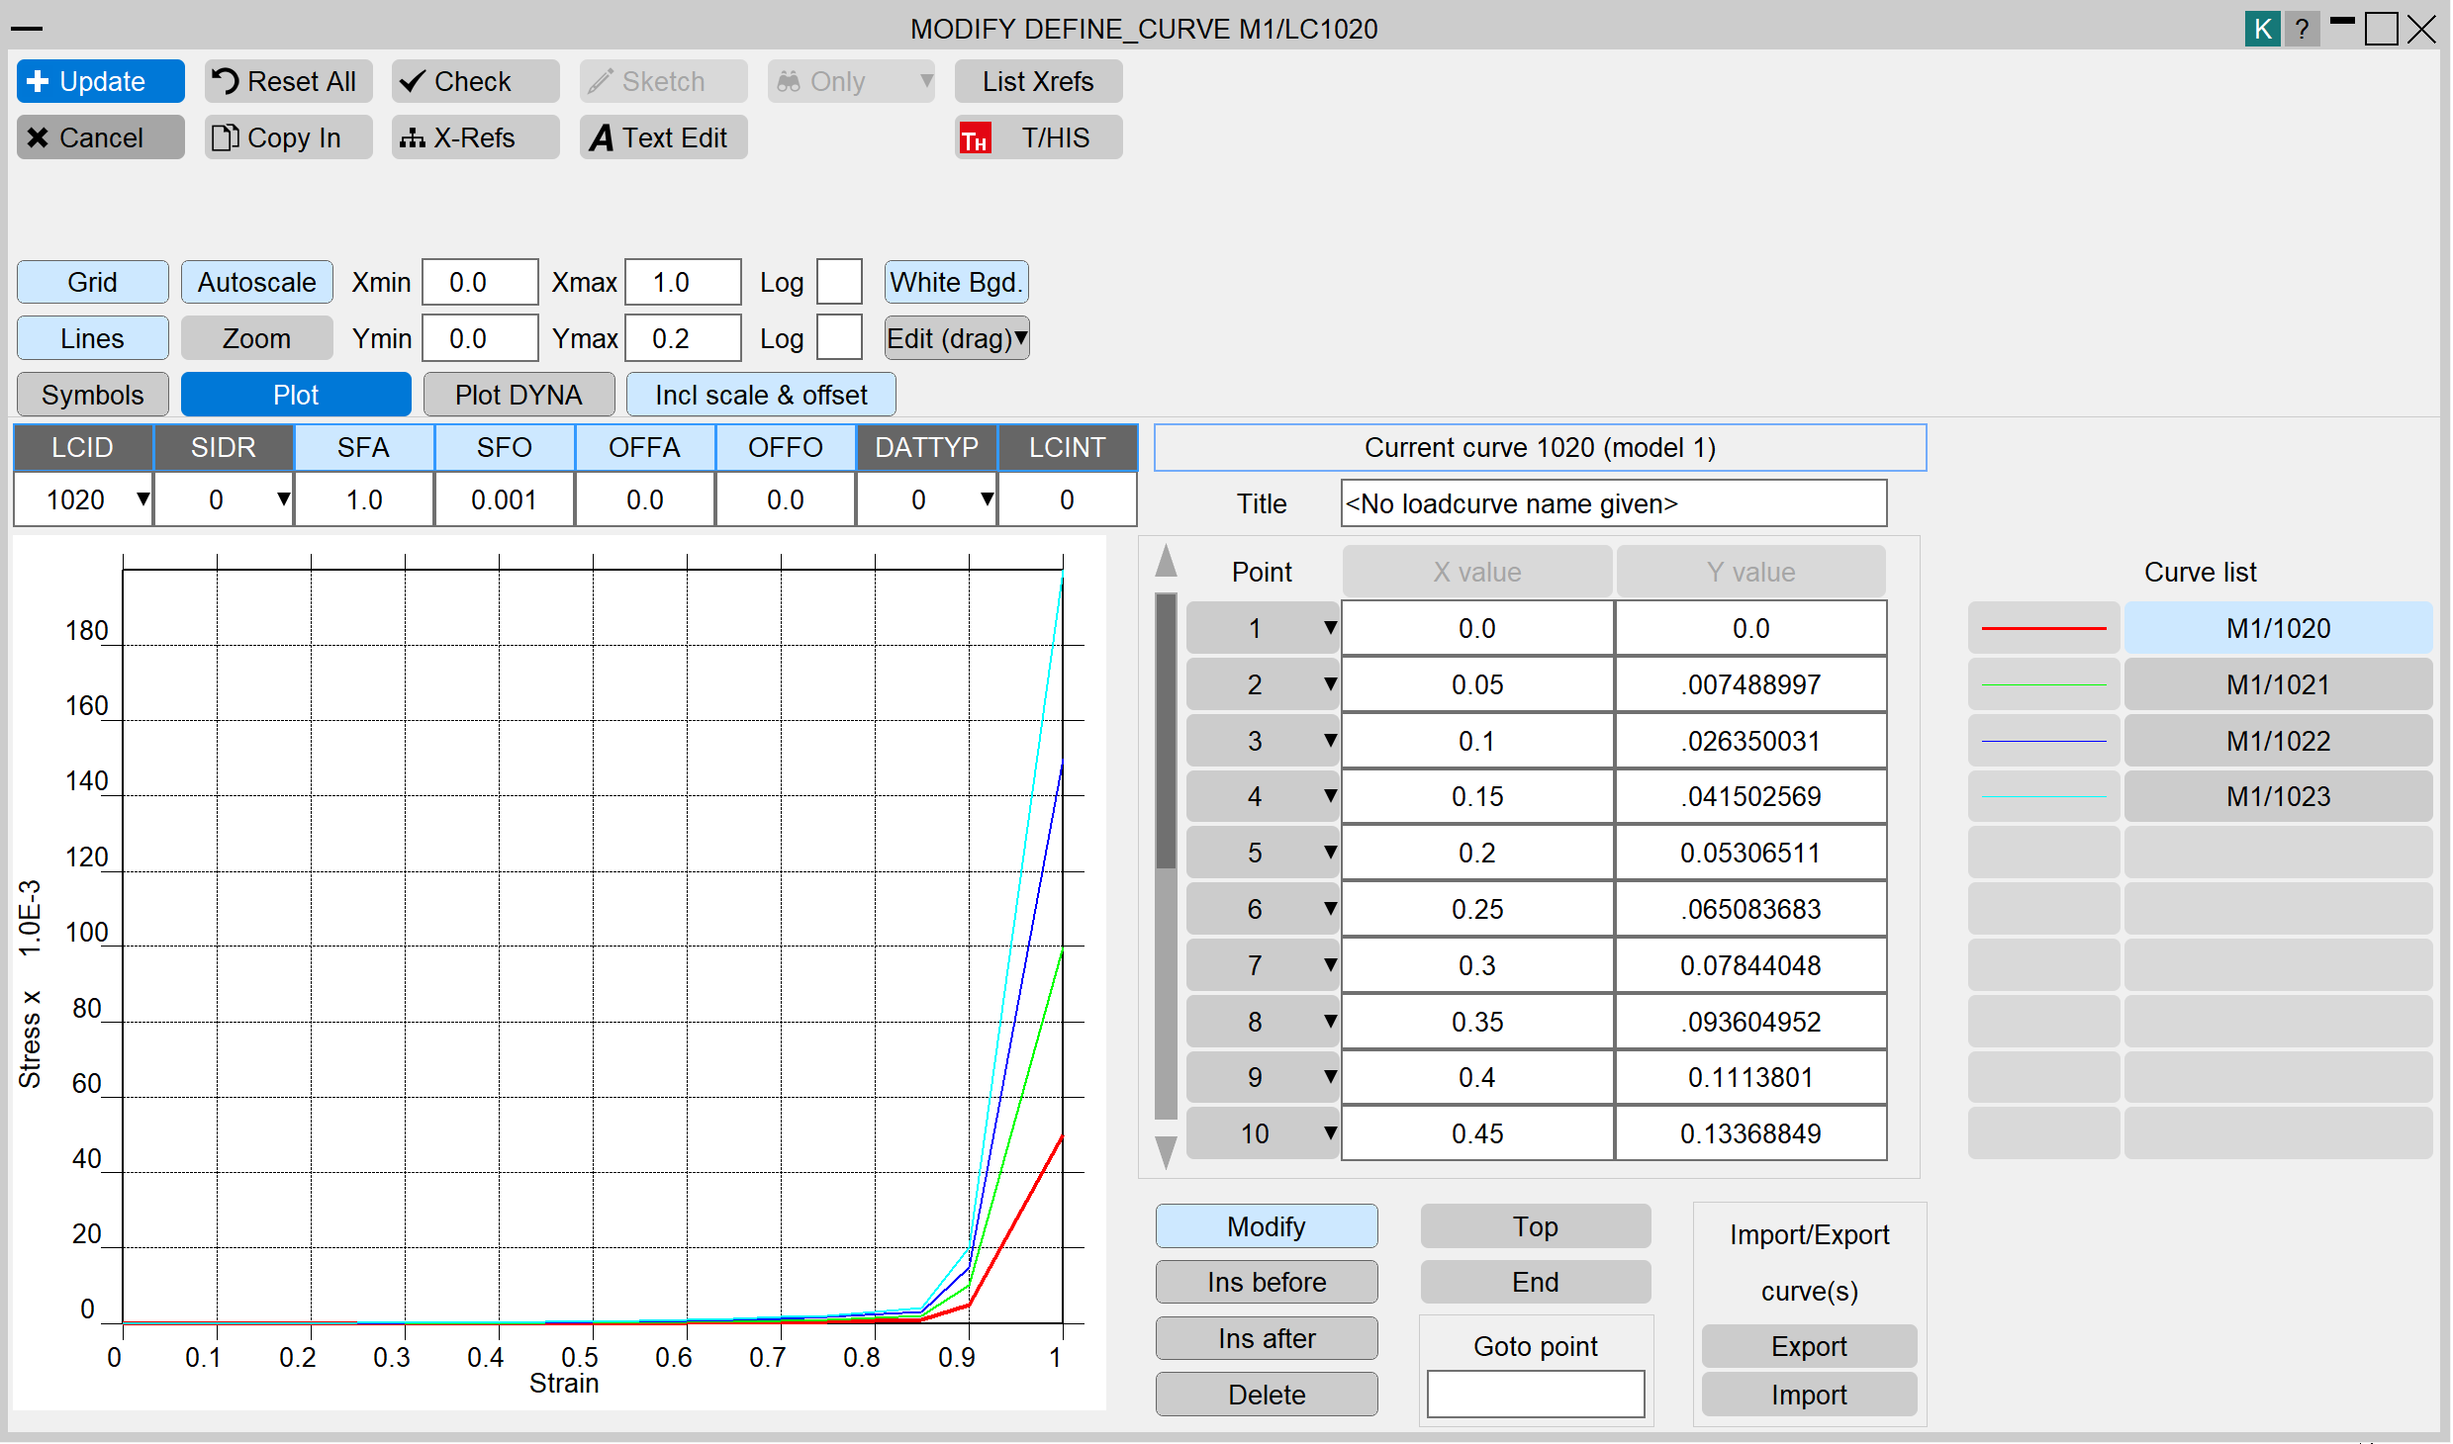Open point 1 row dropdown arrow
Viewport: 2453px width, 1444px height.
click(1330, 628)
